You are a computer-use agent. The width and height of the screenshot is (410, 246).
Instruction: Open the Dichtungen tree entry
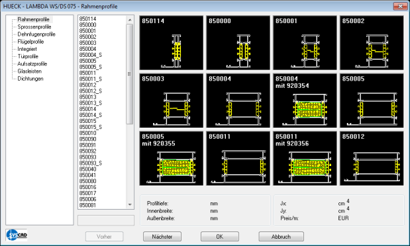(30, 79)
